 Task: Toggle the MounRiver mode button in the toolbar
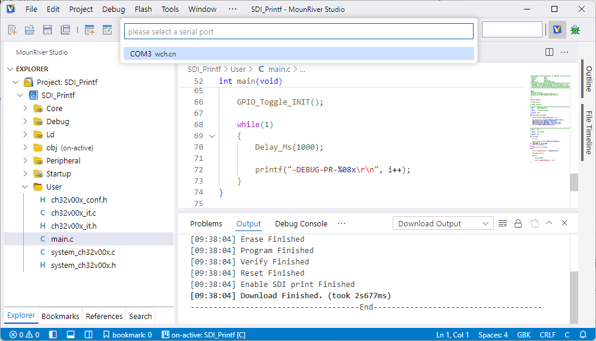click(x=557, y=30)
